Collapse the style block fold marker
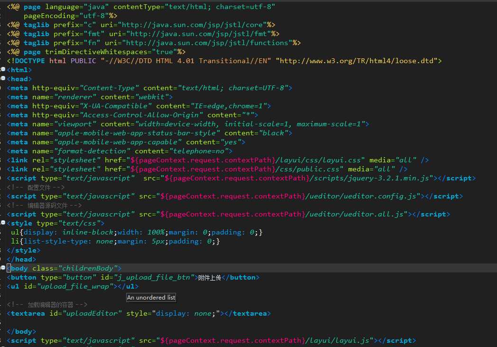Screen dimensions: 497x347 click(x=3, y=223)
